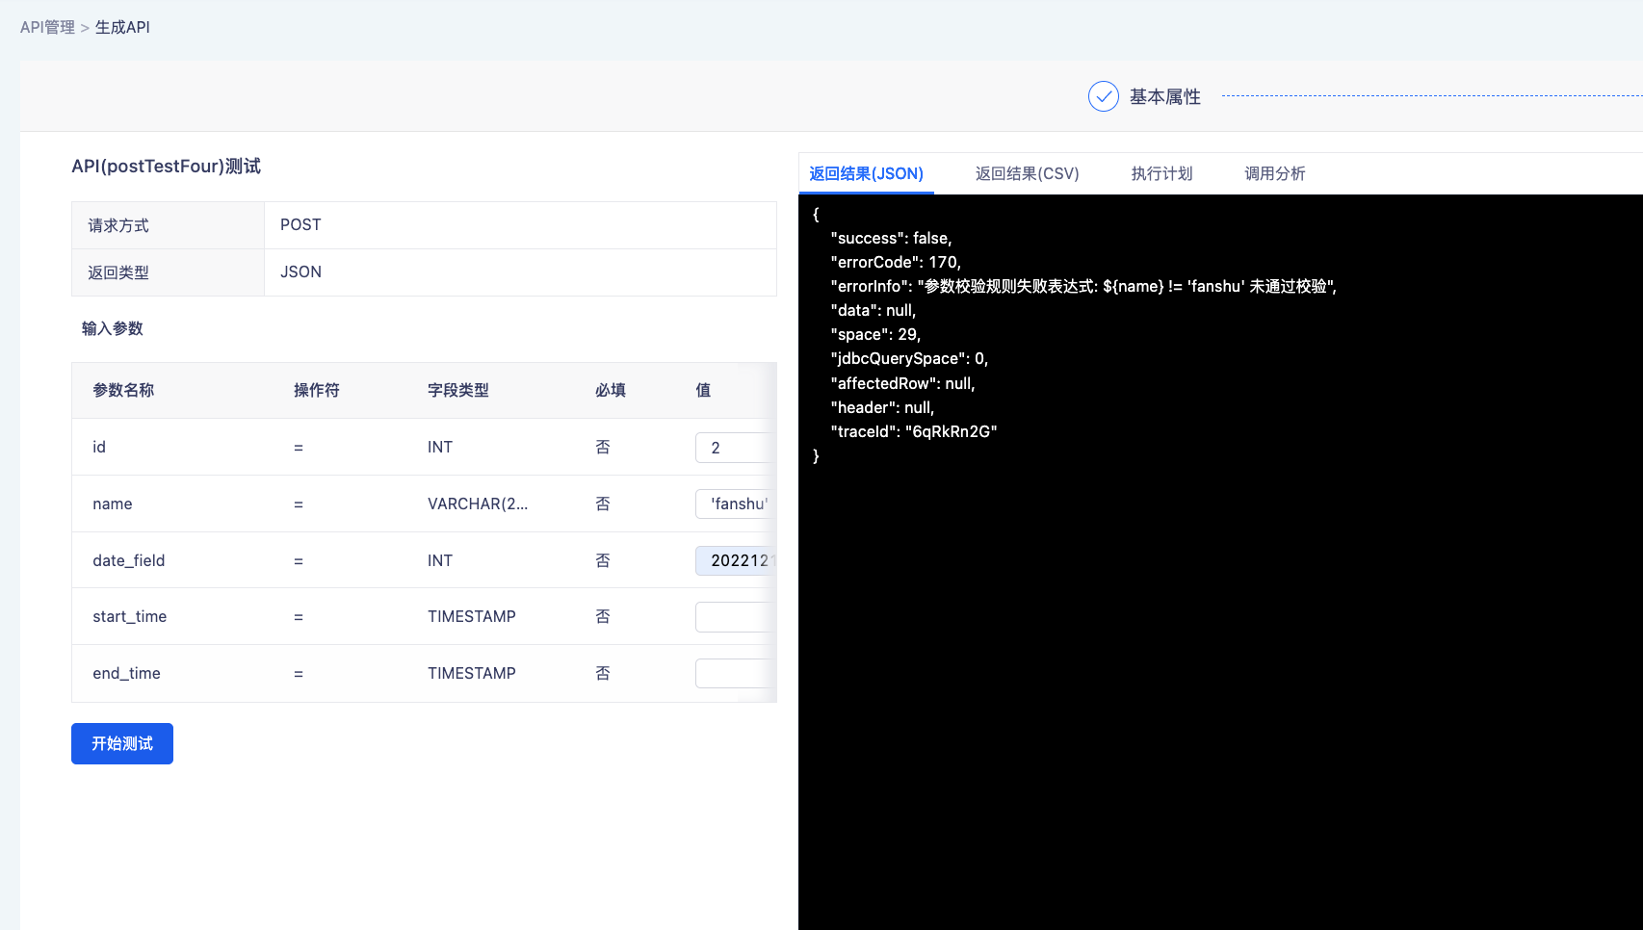Screen dimensions: 1643x930
Task: Click the 字段类型 column header
Action: (457, 390)
